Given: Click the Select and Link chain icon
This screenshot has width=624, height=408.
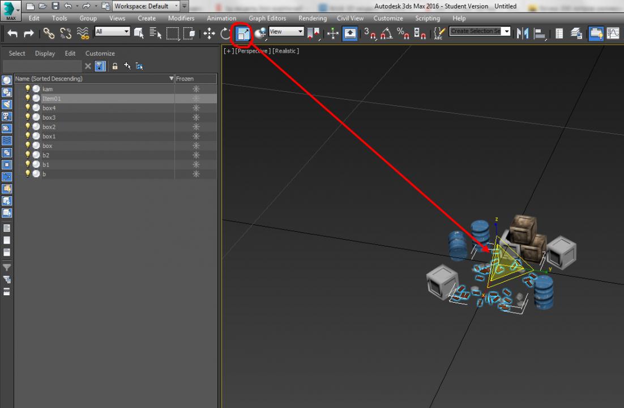Looking at the screenshot, I should (49, 33).
